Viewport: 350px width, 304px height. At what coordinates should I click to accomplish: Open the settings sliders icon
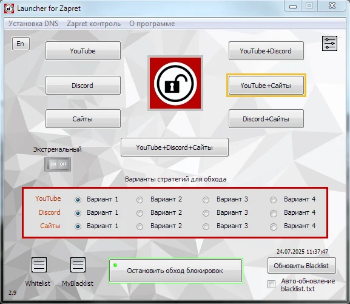tap(329, 43)
